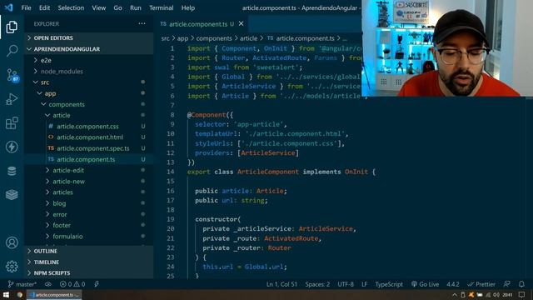Open the Manage gear icon
The width and height of the screenshot is (533, 300).
(12, 267)
